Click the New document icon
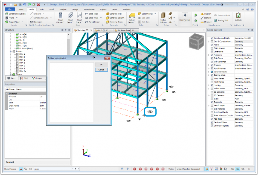The image size is (258, 175). [11, 5]
